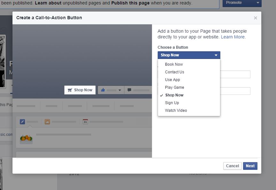The height and width of the screenshot is (190, 276).
Task: Open the Learn about link in banner
Action: click(x=48, y=3)
